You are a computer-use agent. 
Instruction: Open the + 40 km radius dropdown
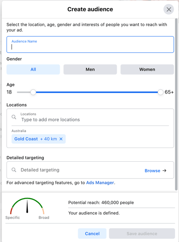(49, 139)
